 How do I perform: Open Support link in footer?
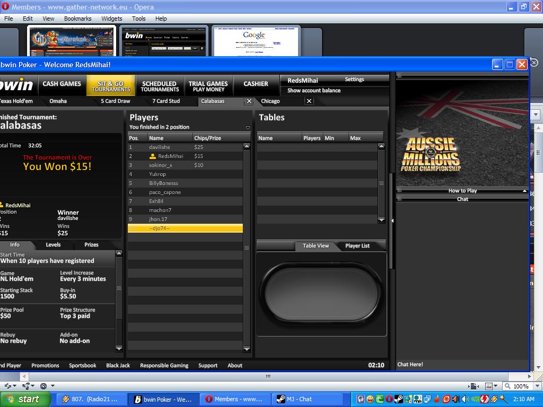click(208, 366)
